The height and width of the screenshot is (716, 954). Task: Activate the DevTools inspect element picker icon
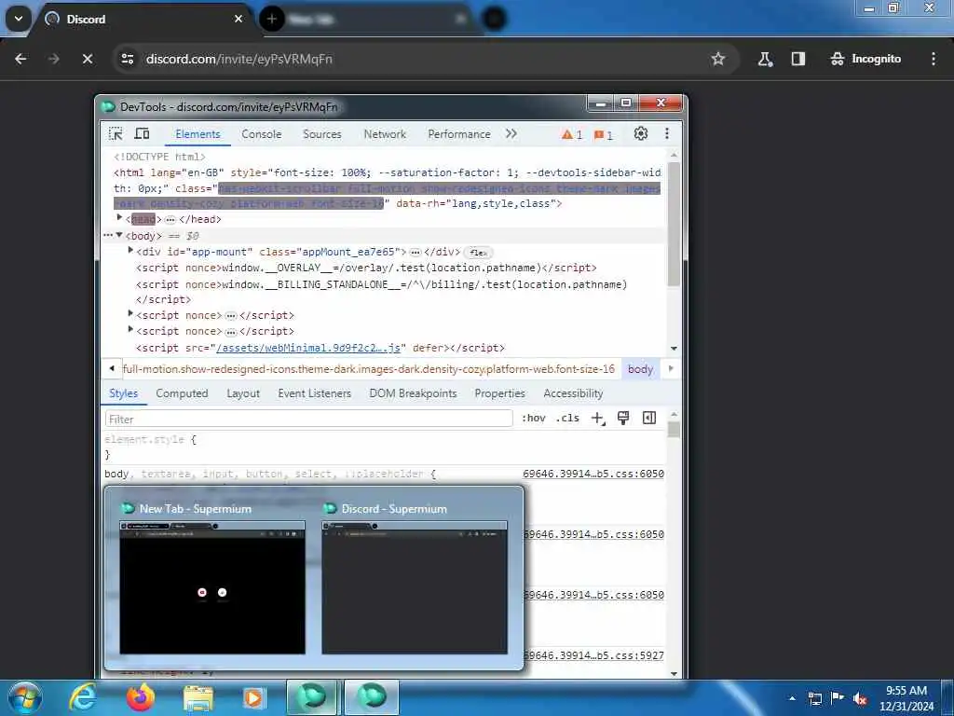tap(116, 133)
